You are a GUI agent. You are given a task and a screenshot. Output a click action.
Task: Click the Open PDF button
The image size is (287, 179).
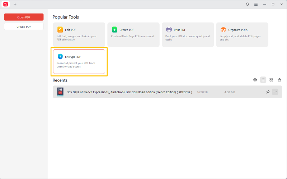pos(24,17)
